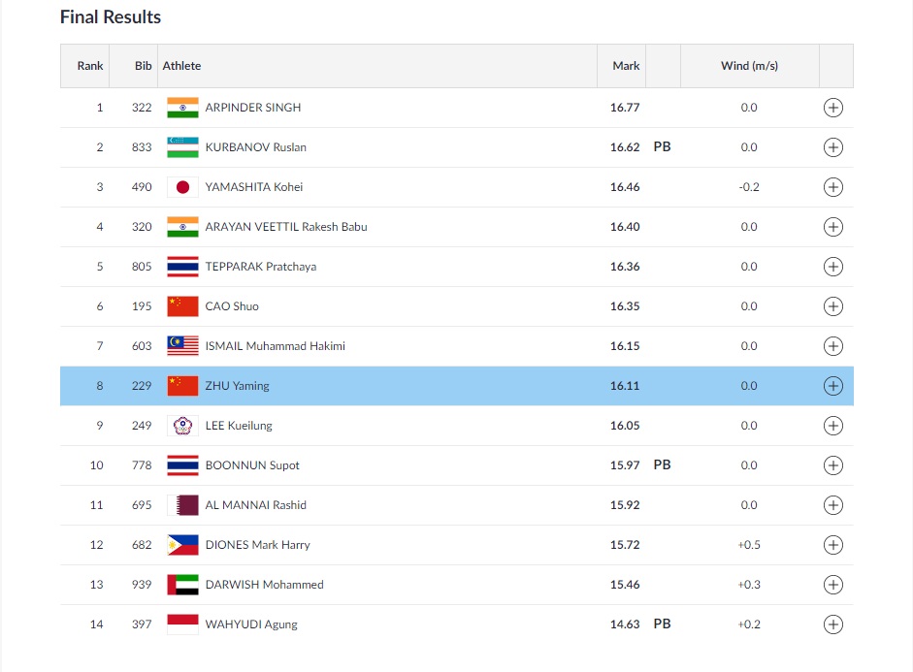
Task: Sort by the Rank column header
Action: point(90,66)
